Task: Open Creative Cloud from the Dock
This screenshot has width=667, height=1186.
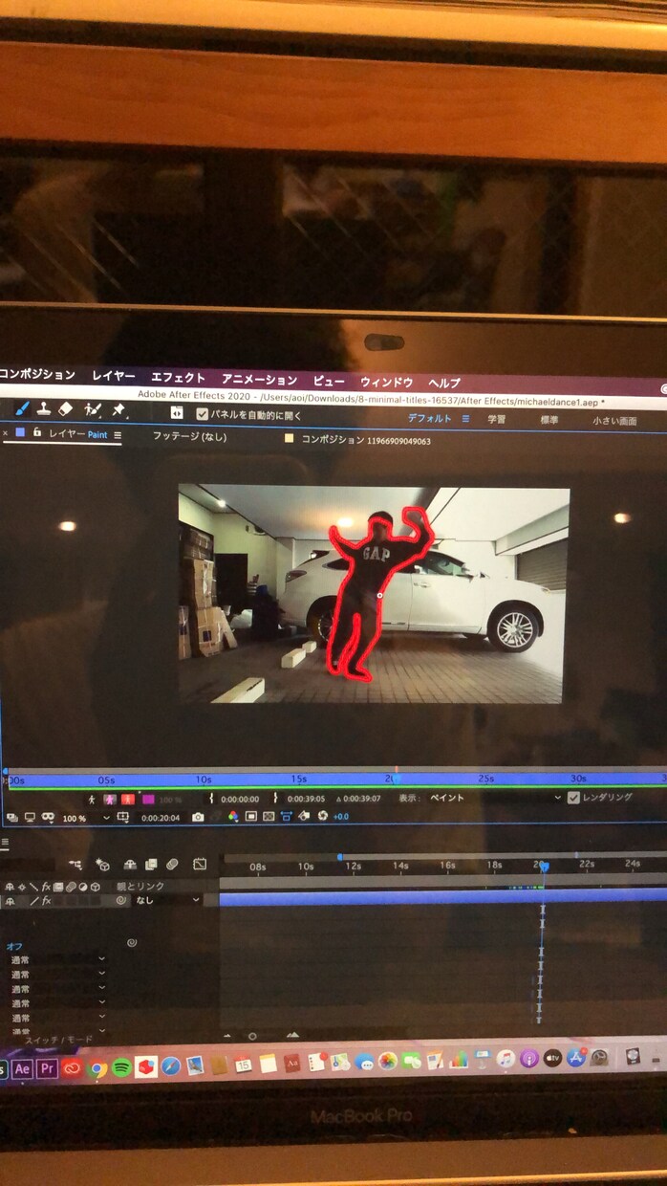Action: [x=72, y=1068]
